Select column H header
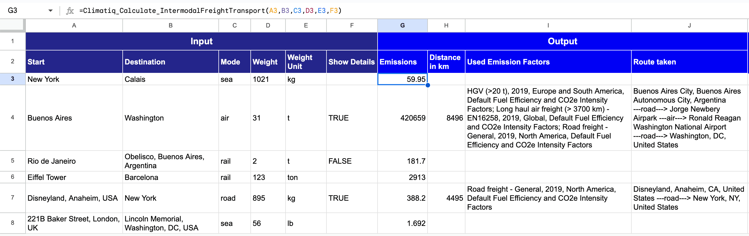Viewport: 749px width, 236px height. 446,26
